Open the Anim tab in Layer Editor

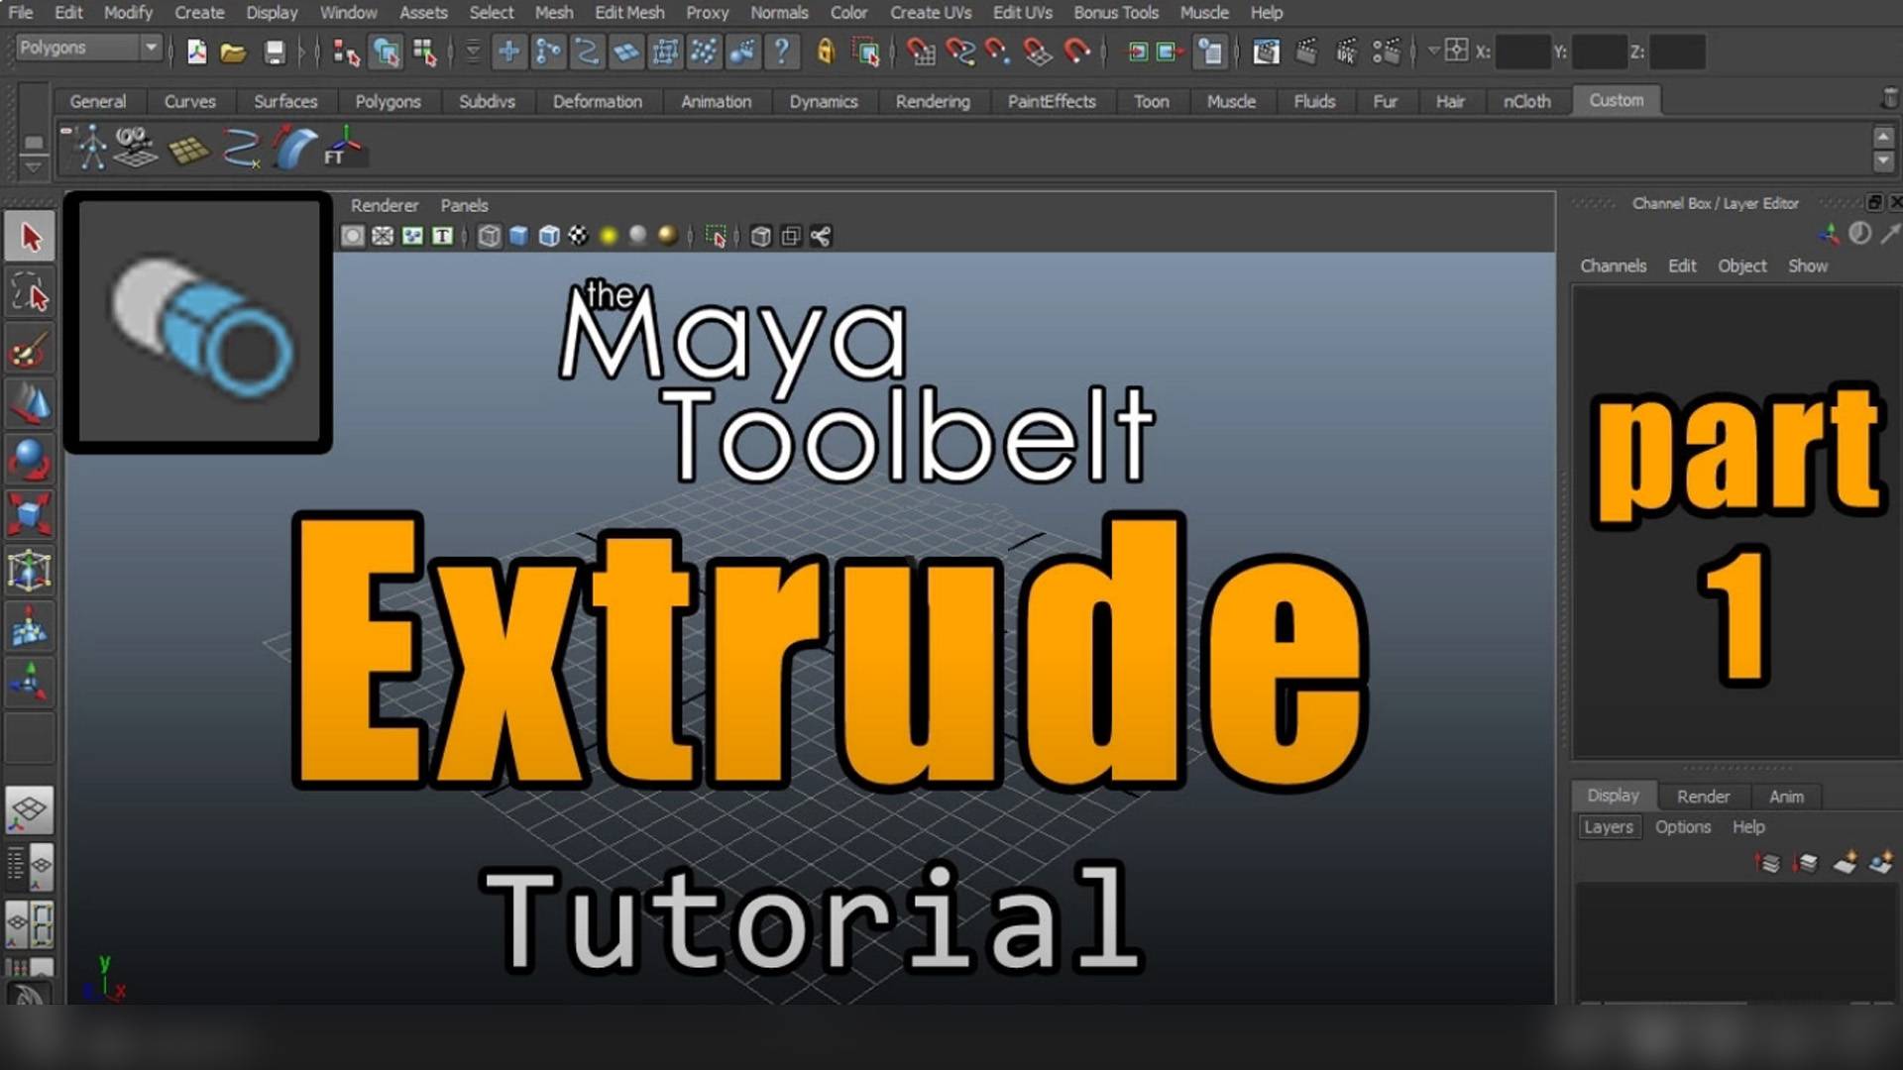[1786, 796]
